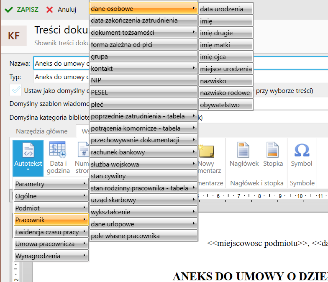
Task: Choose data zakończenia zatrudnienia
Action: tap(143, 21)
